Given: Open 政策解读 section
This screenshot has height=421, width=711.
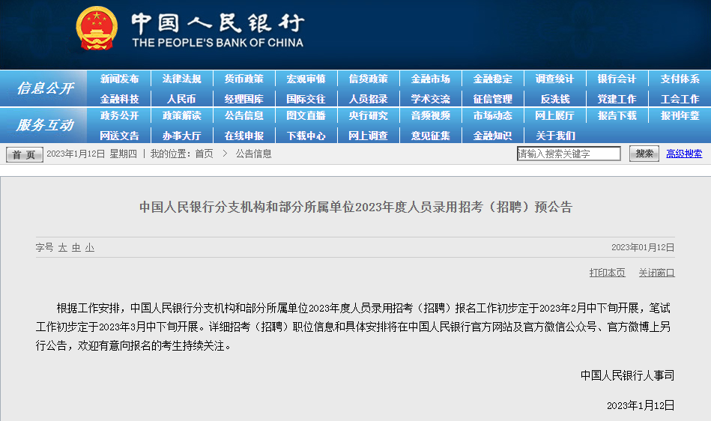Looking at the screenshot, I should click(x=181, y=115).
